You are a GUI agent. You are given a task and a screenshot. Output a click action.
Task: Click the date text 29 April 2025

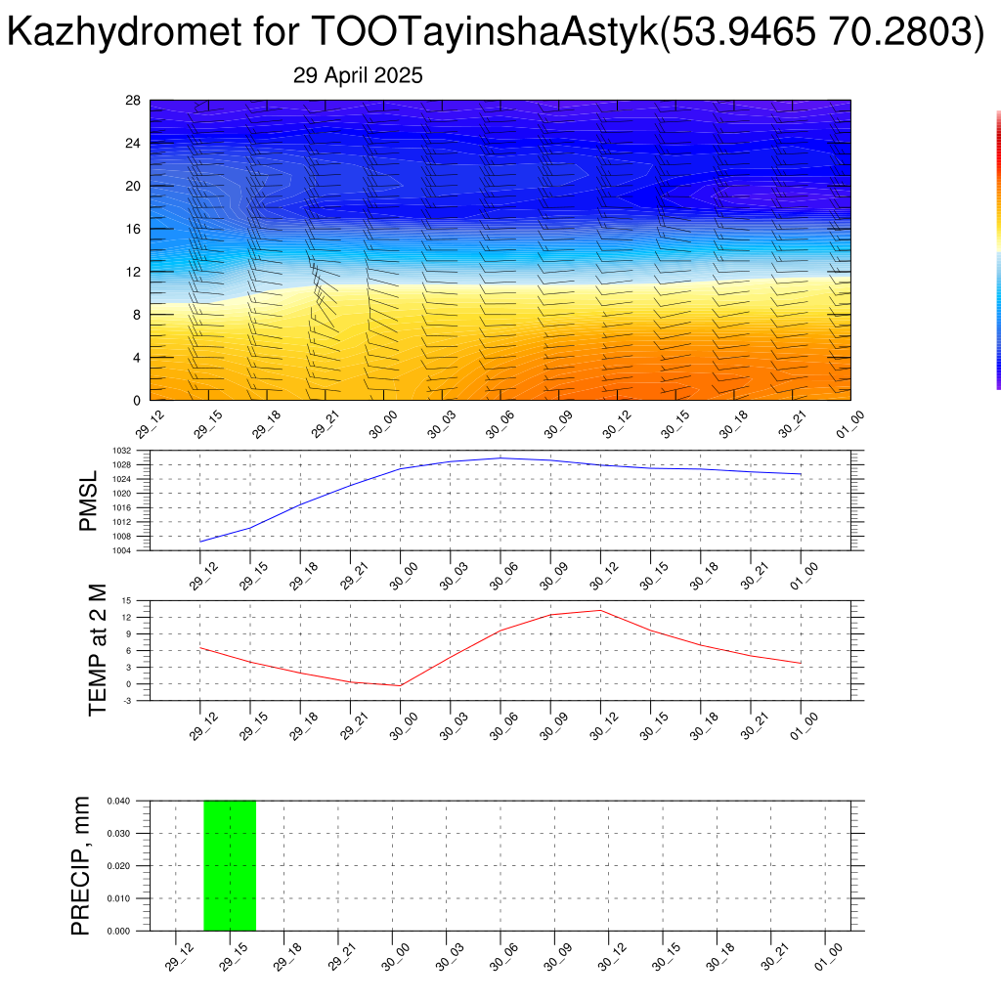[358, 75]
